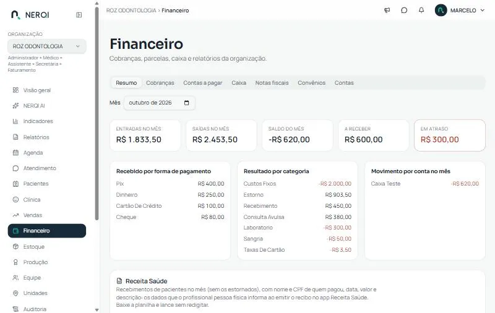Click the outubro de 2026 month field
The width and height of the screenshot is (495, 313).
(x=160, y=103)
